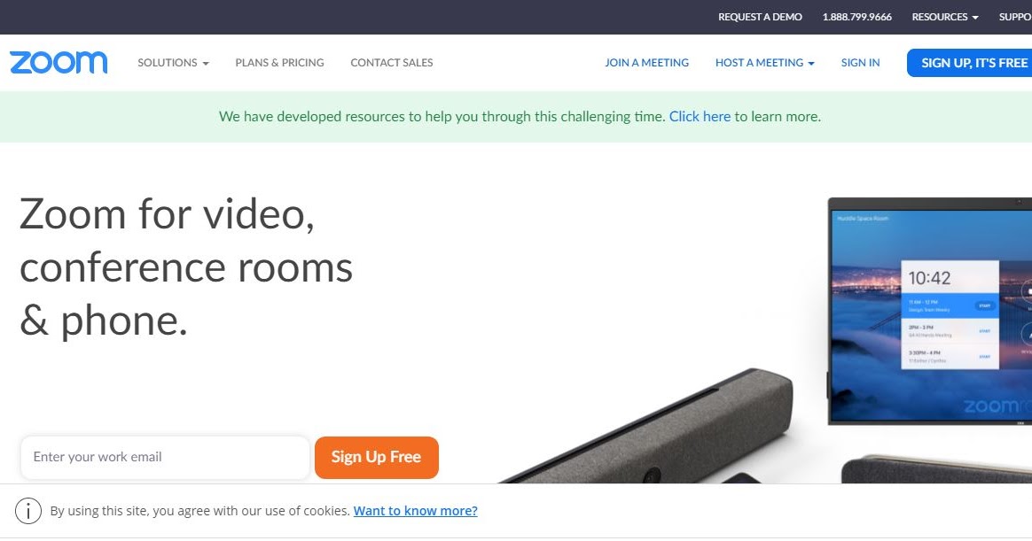
Task: Open the Host a Meeting dropdown
Action: [765, 63]
